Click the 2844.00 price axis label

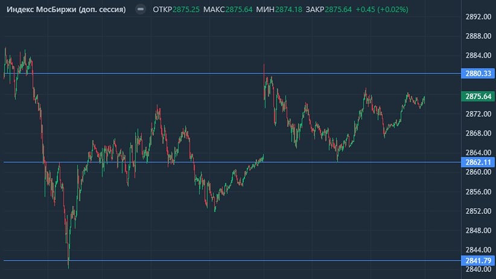(479, 250)
